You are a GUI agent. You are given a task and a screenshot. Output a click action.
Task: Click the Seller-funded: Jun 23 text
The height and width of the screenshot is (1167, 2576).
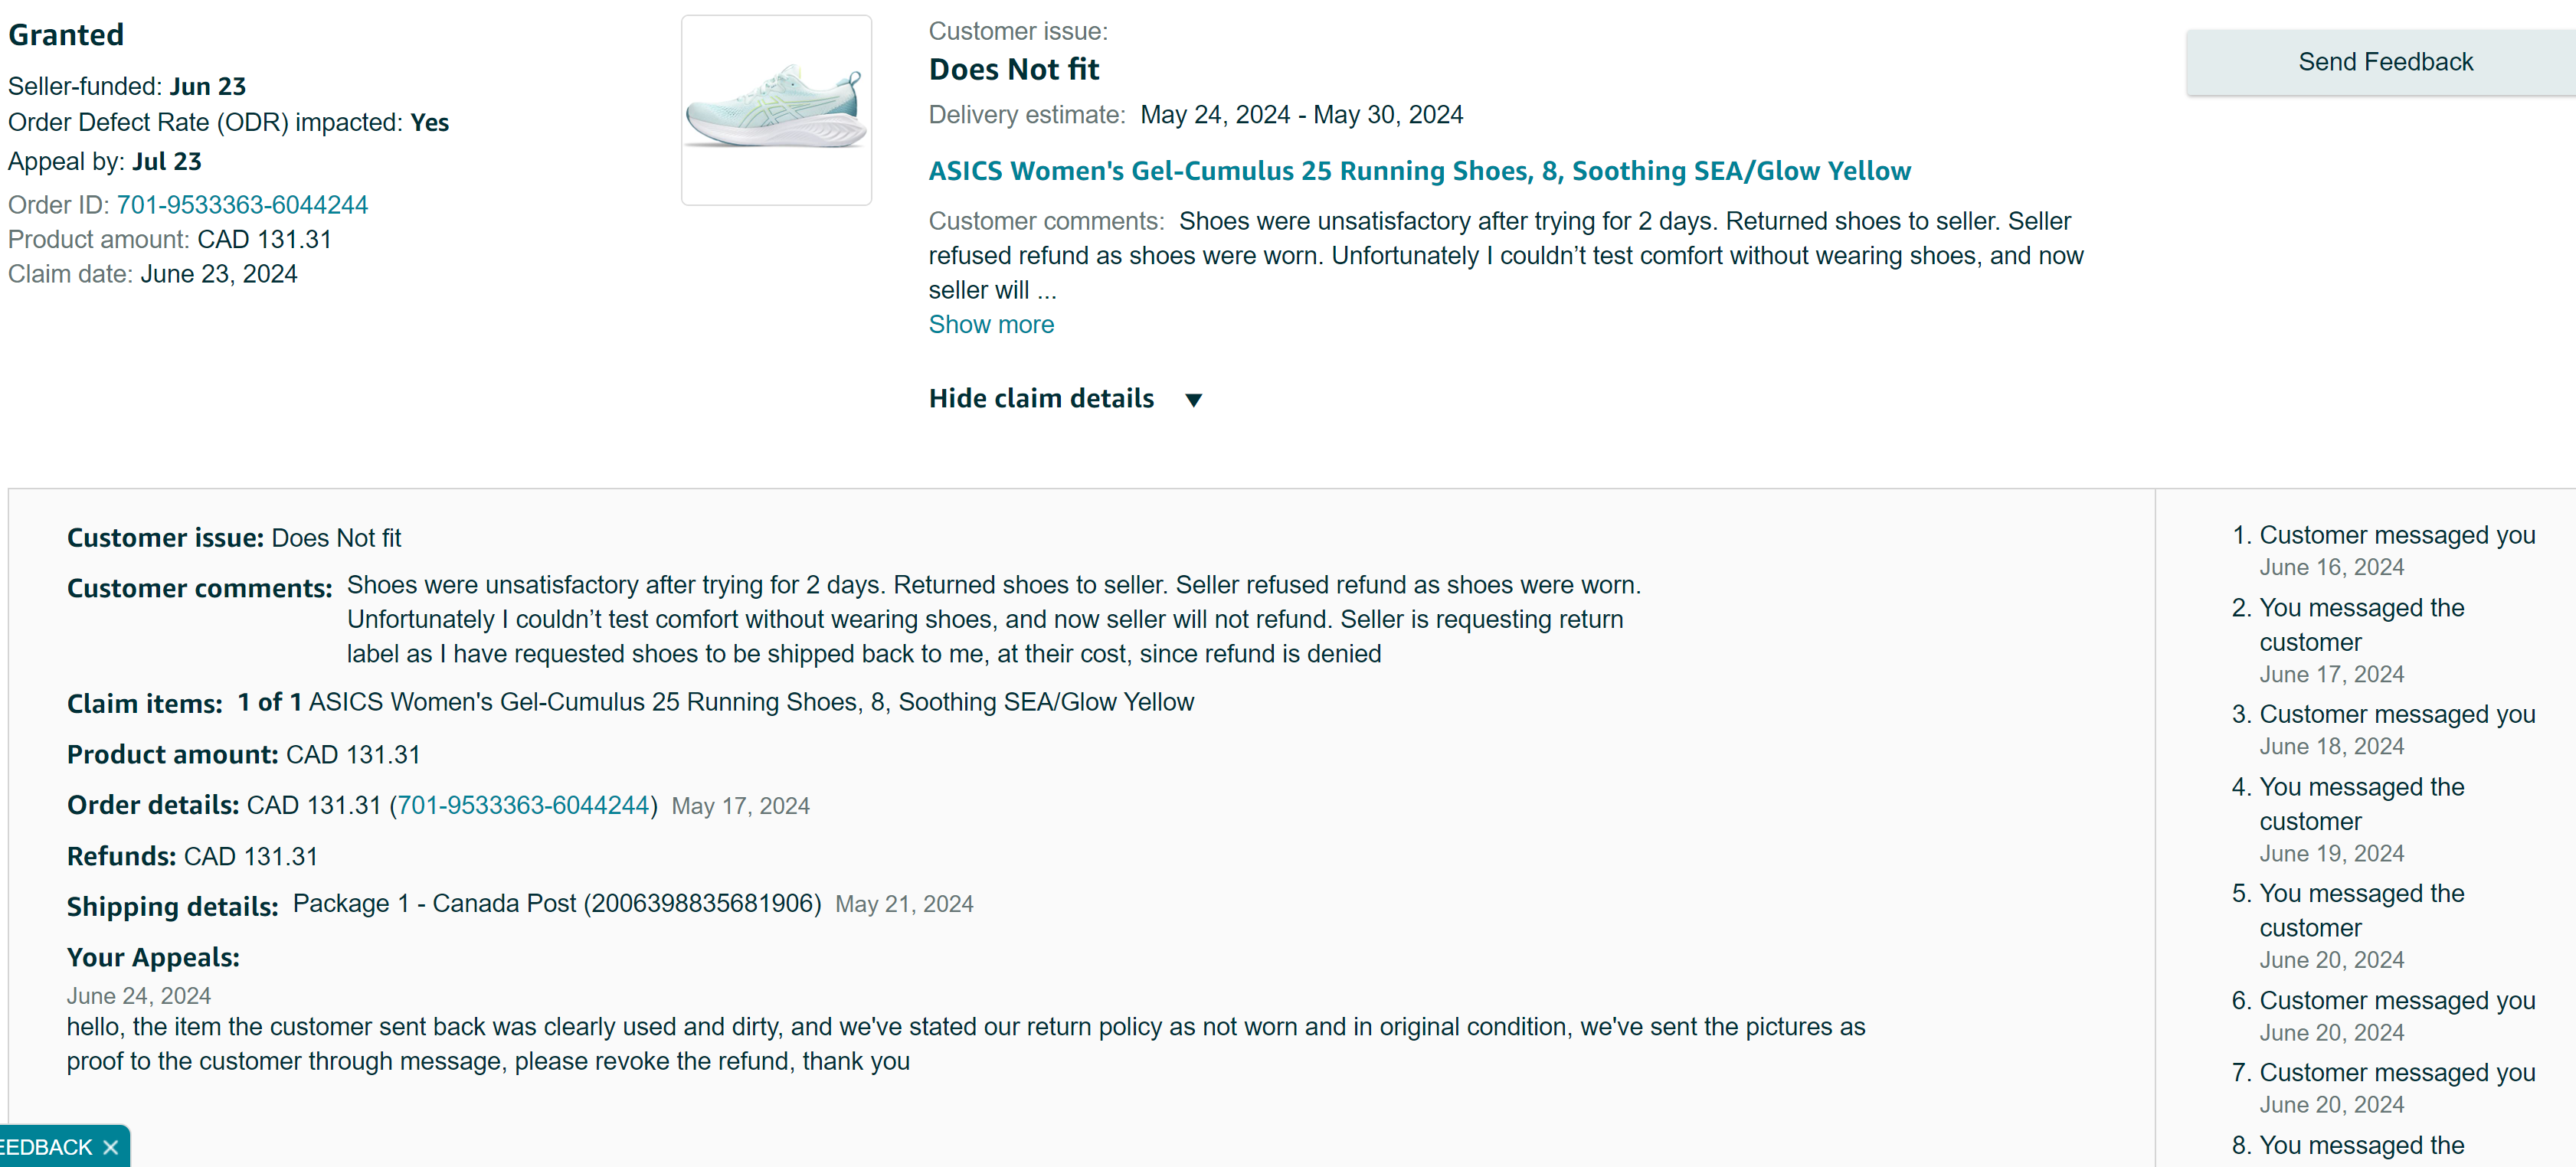[x=127, y=87]
